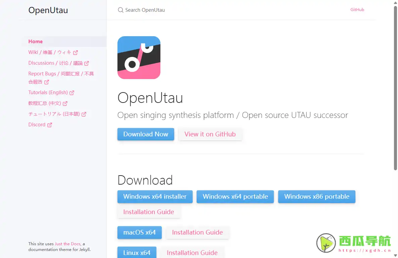
Task: Download Windows x64 installer
Action: (x=155, y=196)
